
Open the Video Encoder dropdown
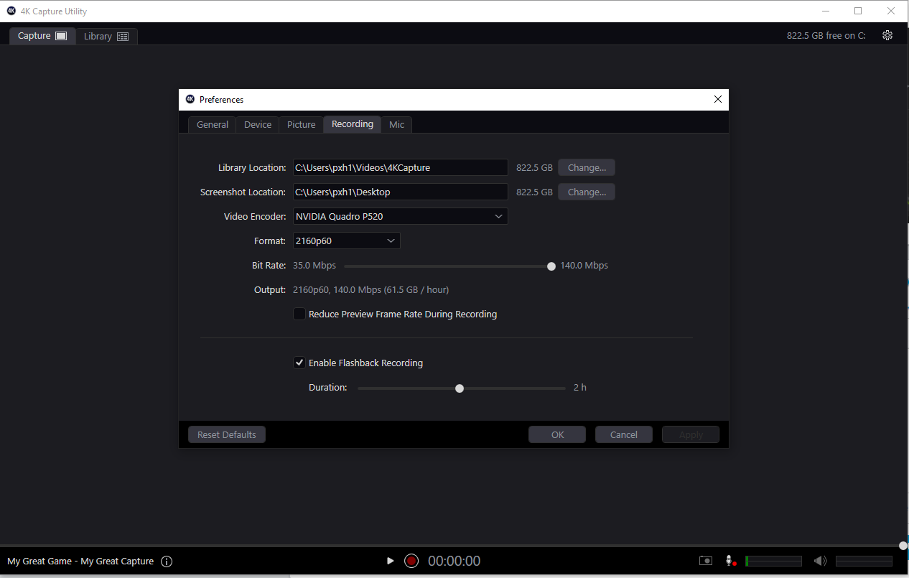[x=400, y=216]
